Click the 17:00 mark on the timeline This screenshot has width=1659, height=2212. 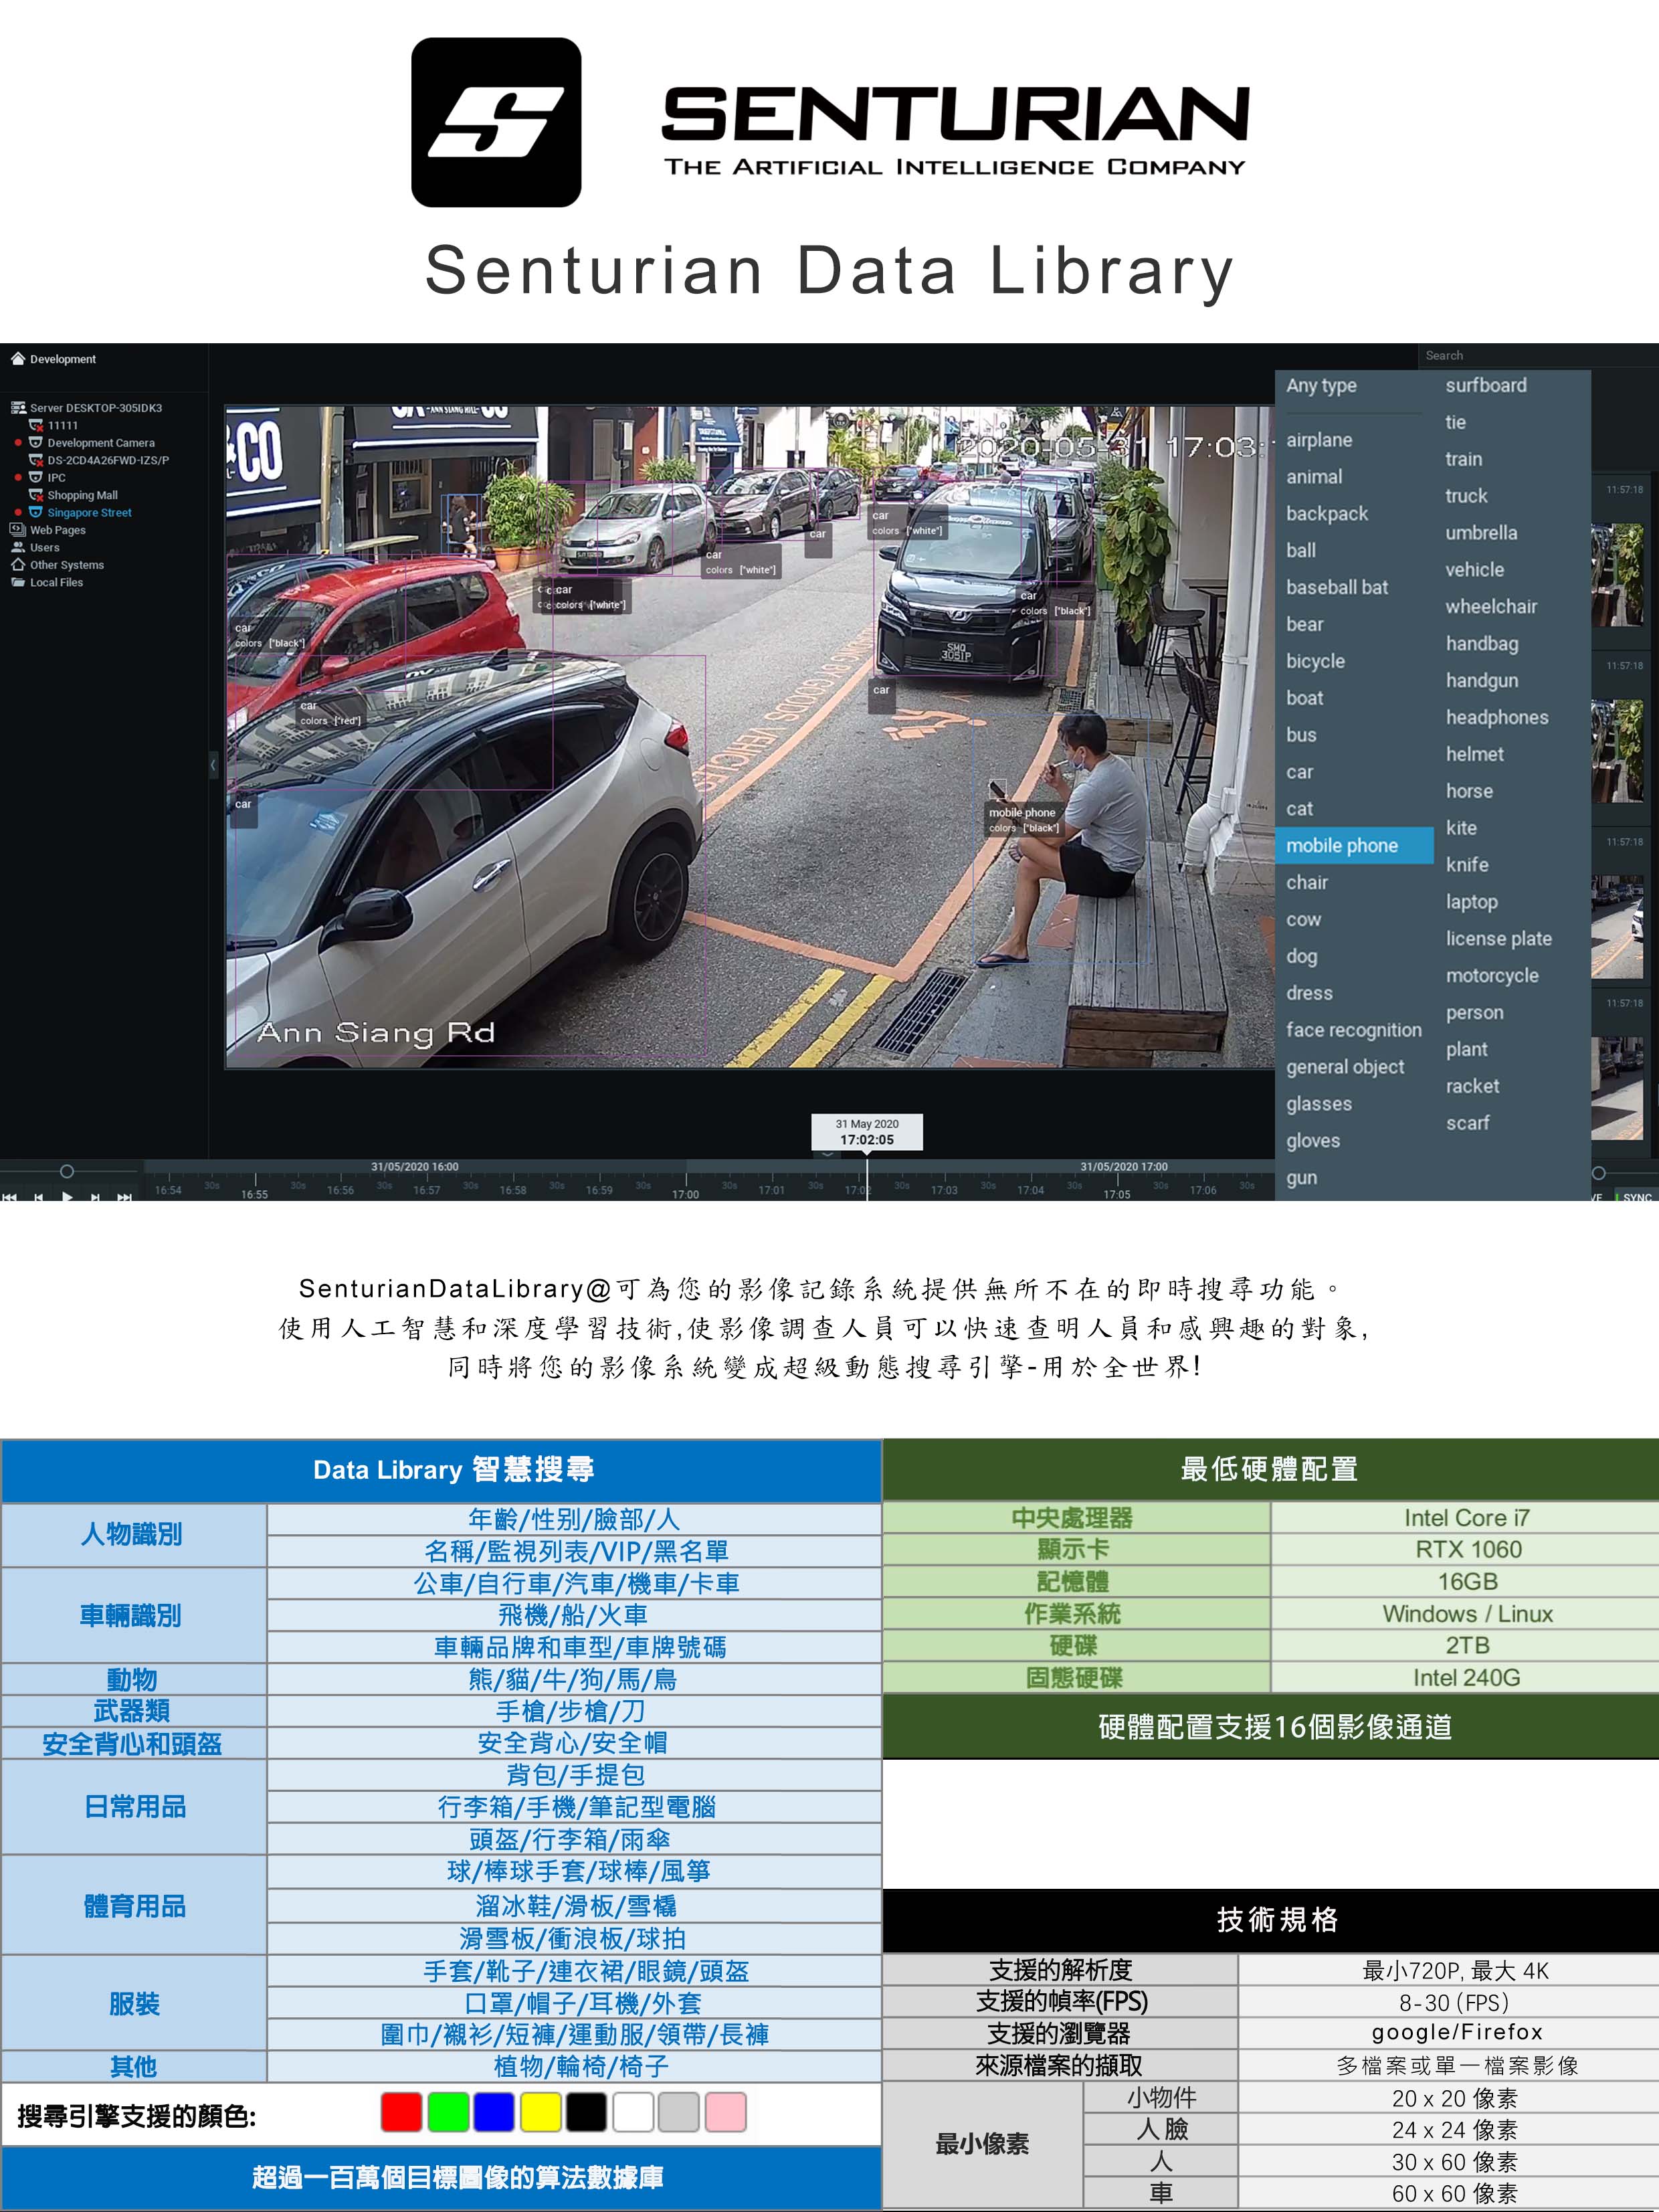686,1194
